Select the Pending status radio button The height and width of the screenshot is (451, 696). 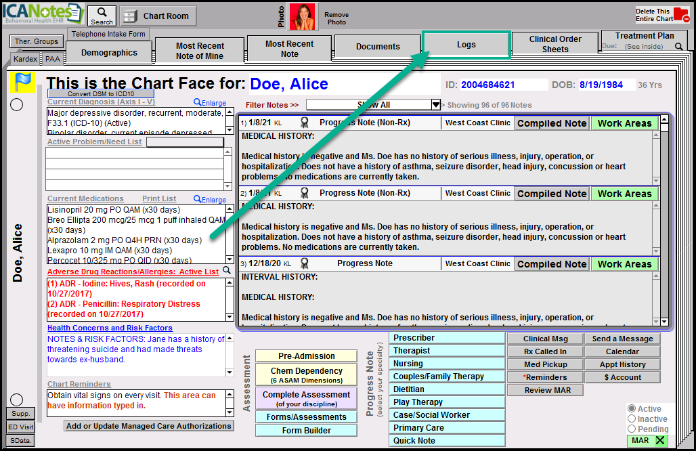point(632,429)
